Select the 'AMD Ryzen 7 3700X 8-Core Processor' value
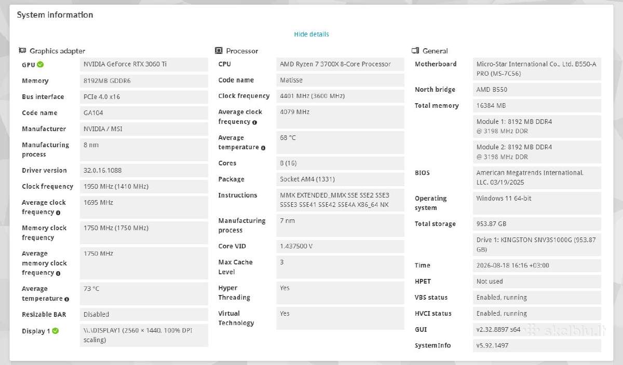 [x=340, y=64]
